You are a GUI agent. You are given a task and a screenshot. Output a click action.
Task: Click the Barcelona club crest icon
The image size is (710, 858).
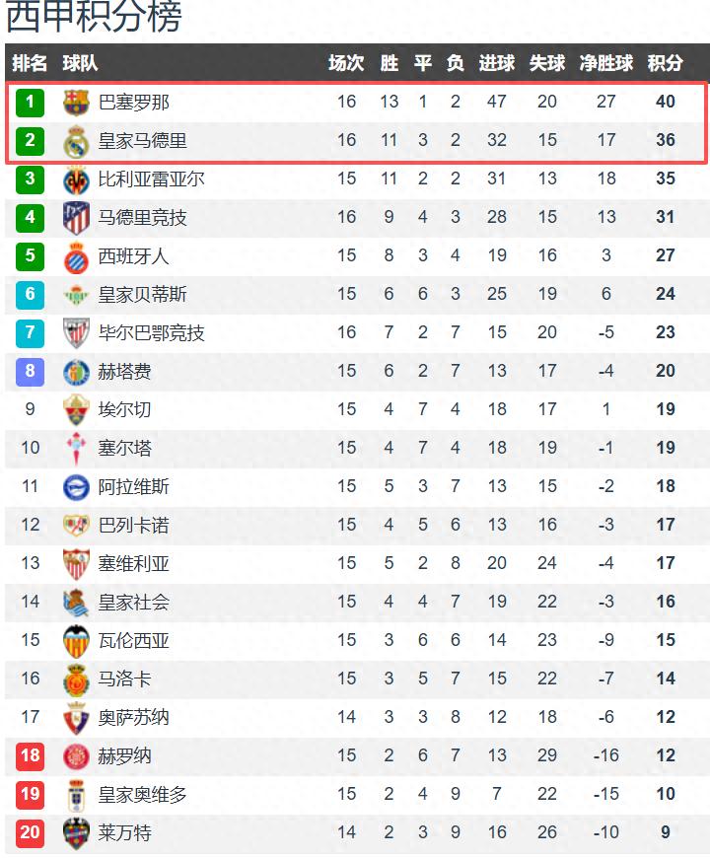click(x=76, y=102)
